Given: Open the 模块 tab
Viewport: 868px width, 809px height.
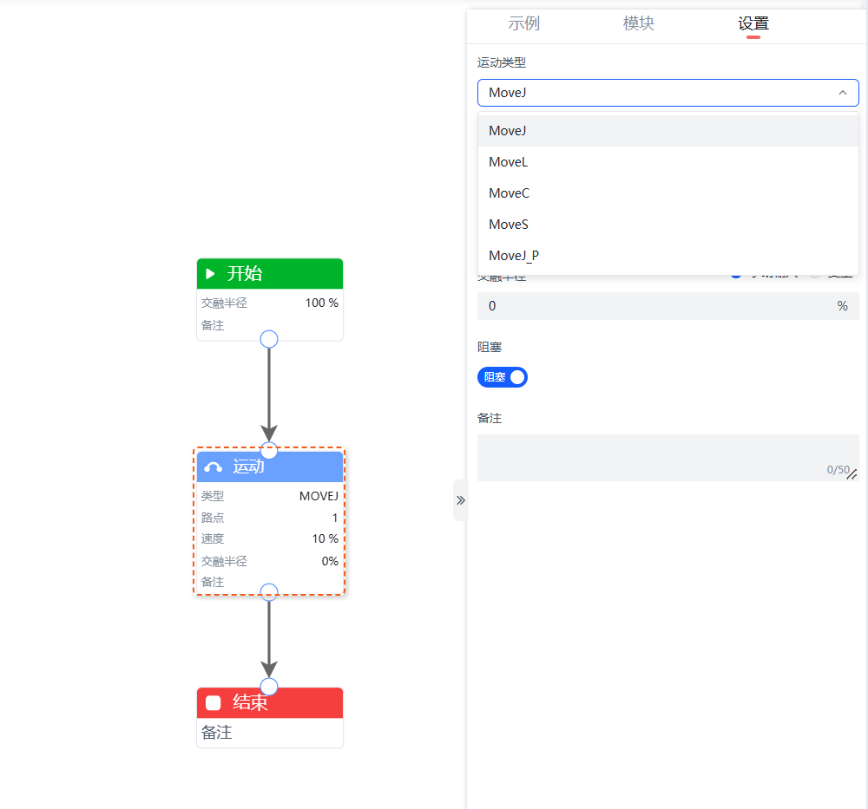Looking at the screenshot, I should click(639, 23).
